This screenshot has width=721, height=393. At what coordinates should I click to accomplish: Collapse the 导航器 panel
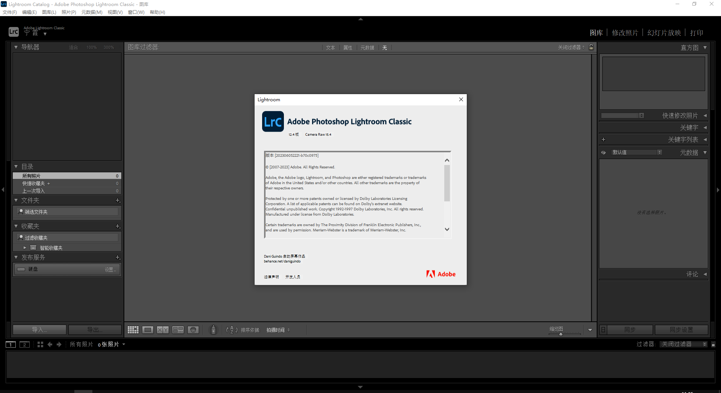tap(16, 47)
